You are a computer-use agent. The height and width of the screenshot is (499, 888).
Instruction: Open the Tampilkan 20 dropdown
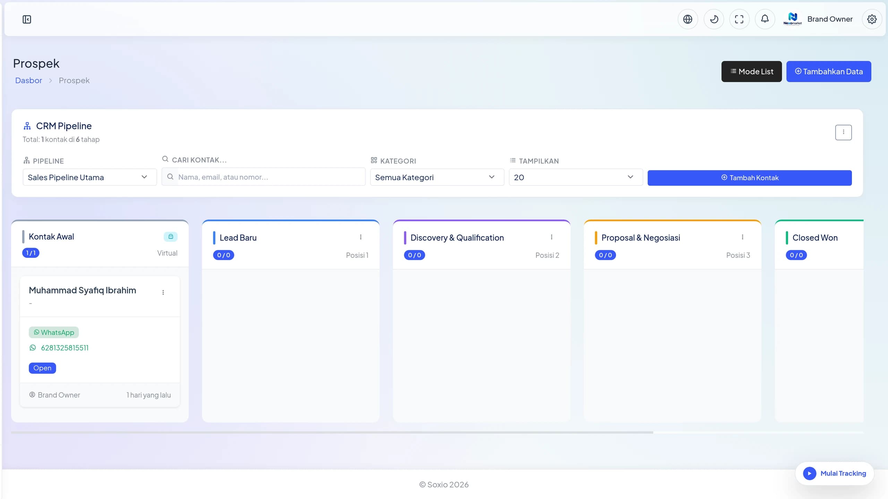pyautogui.click(x=576, y=177)
